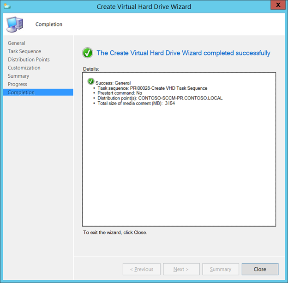Click the wizard completed successfully heading
This screenshot has width=288, height=283.
[183, 53]
